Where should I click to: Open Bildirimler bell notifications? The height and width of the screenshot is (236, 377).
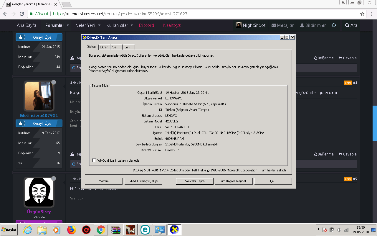coord(313,25)
